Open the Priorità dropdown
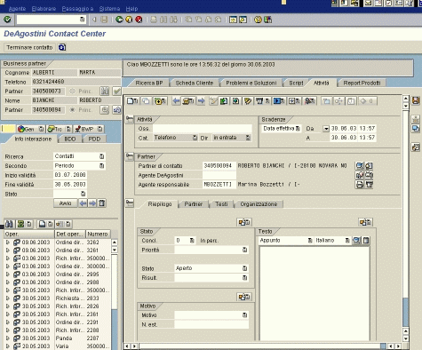This screenshot has height=350, width=422. pyautogui.click(x=244, y=250)
